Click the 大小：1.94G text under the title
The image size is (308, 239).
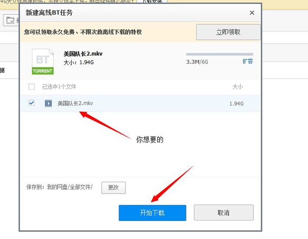pyautogui.click(x=79, y=63)
